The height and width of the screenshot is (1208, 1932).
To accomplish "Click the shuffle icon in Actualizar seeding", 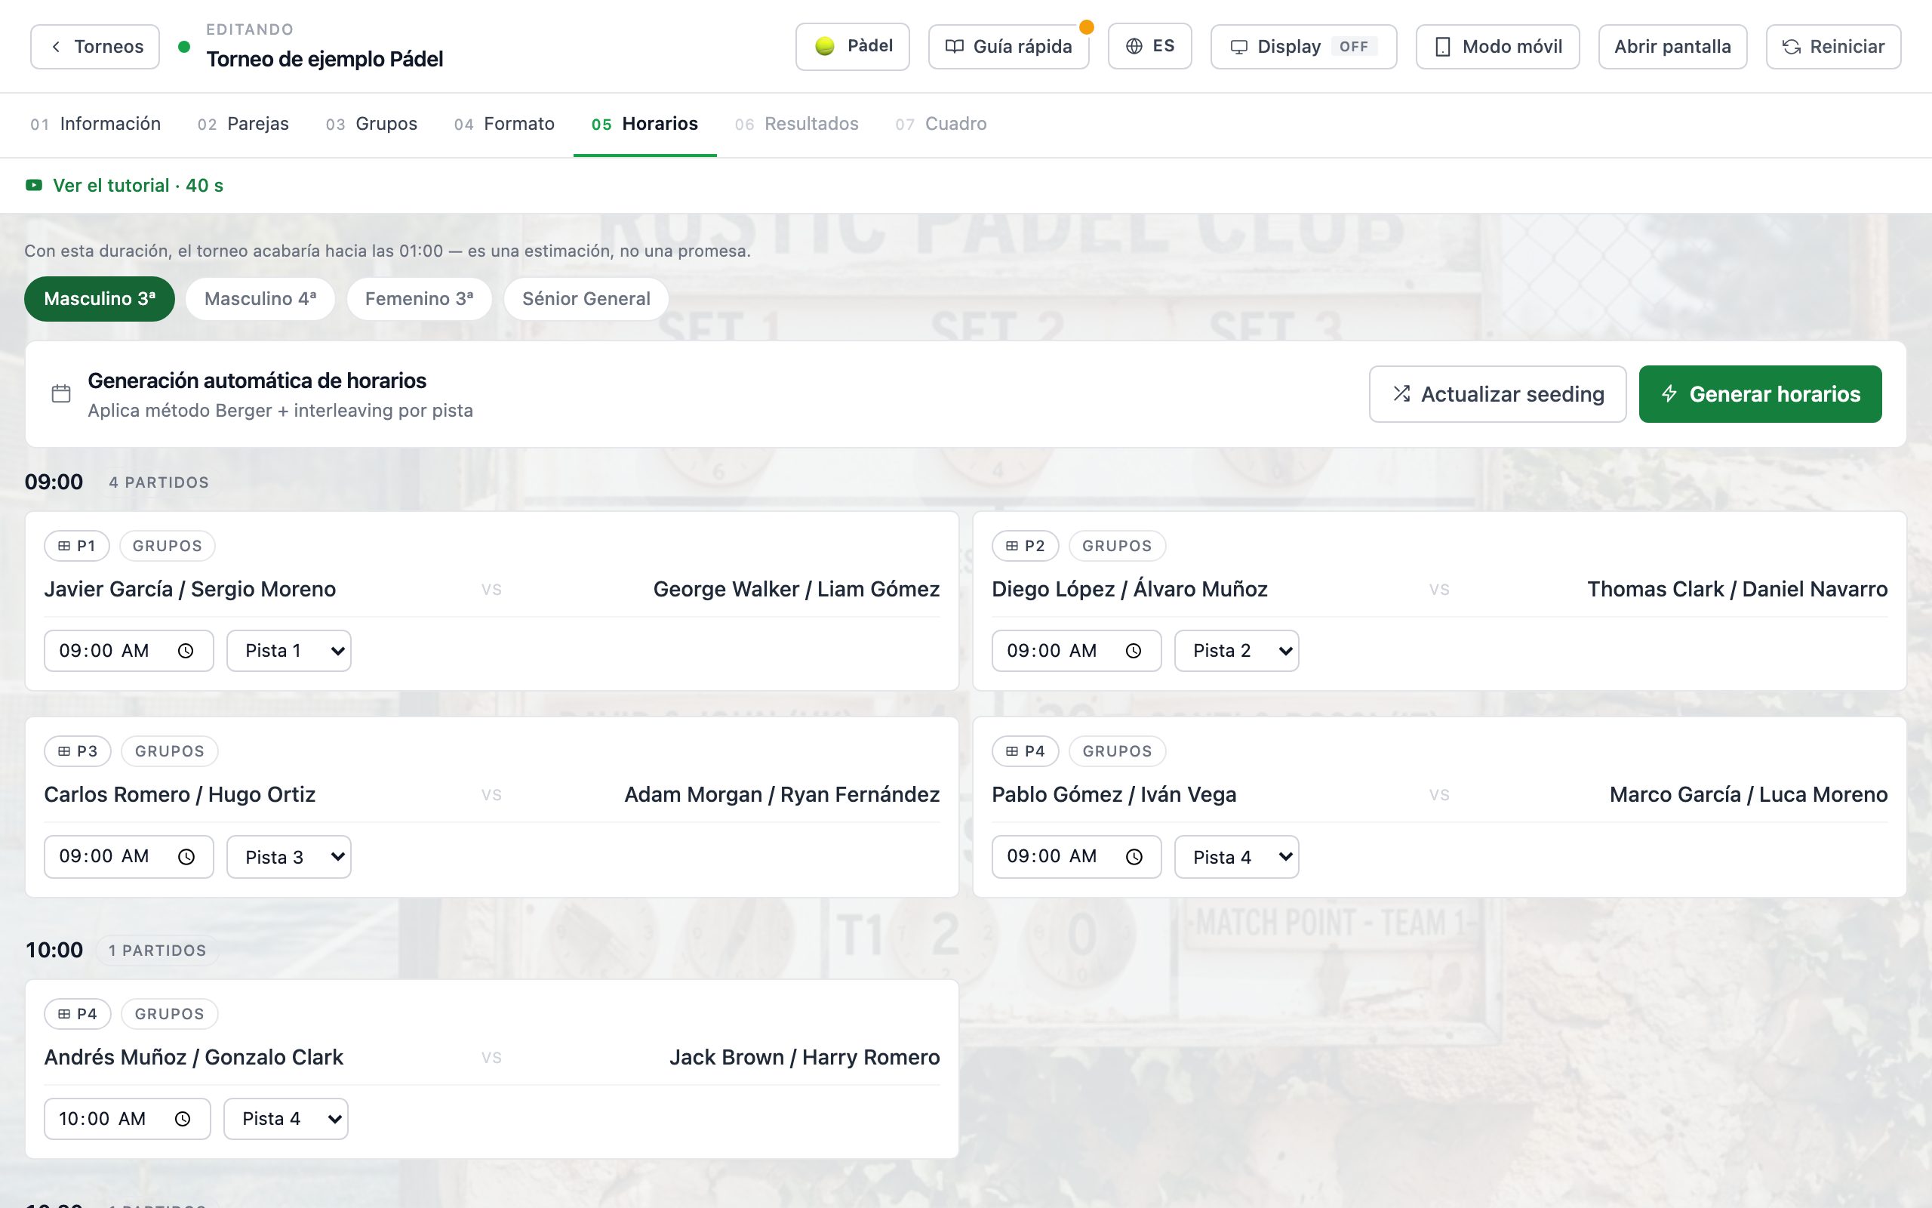I will pyautogui.click(x=1401, y=394).
